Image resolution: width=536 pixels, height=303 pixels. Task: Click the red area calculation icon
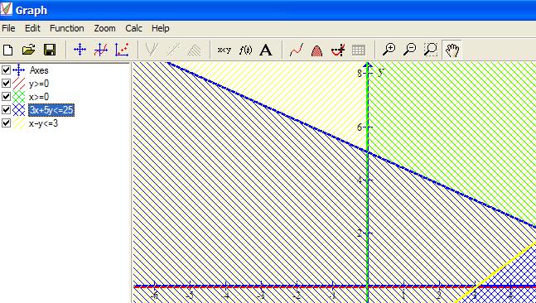pyautogui.click(x=317, y=50)
